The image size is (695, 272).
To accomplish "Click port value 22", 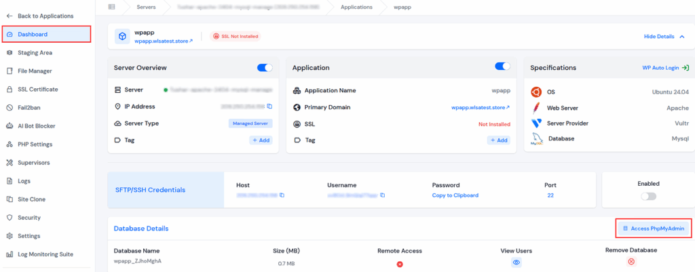I will [x=550, y=195].
